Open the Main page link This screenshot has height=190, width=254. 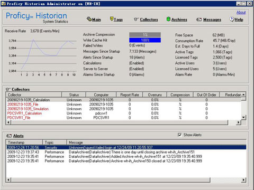point(96,20)
